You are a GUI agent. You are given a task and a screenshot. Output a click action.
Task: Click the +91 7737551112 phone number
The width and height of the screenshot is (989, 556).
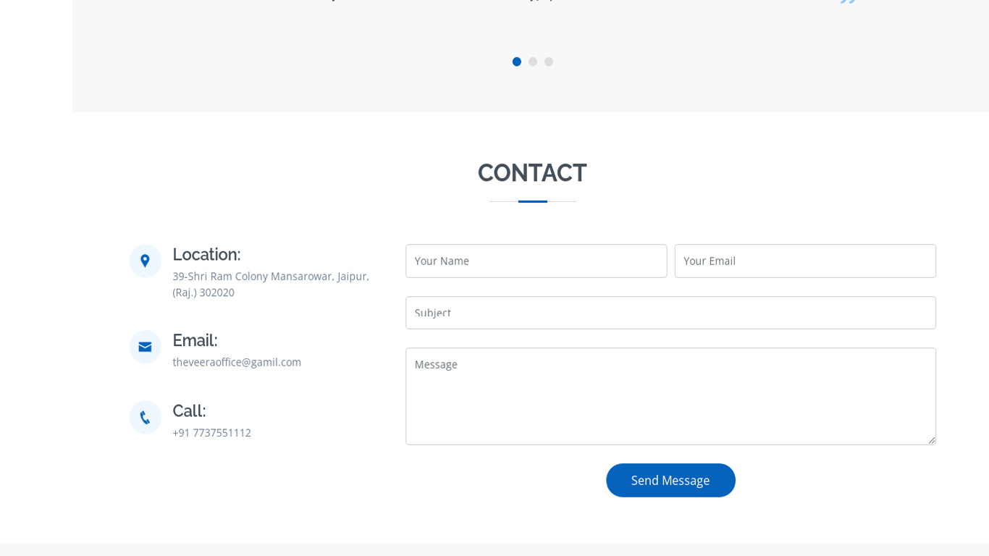click(211, 433)
